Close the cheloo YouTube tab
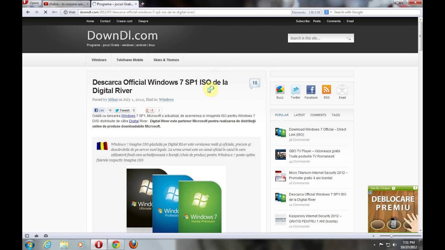The image size is (445, 250). [x=87, y=4]
